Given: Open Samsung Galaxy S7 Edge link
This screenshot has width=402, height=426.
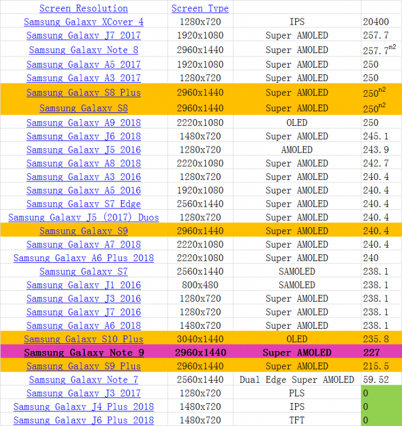Looking at the screenshot, I should click(84, 204).
